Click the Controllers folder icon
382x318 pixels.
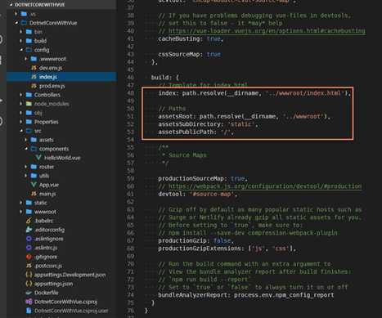(29, 95)
